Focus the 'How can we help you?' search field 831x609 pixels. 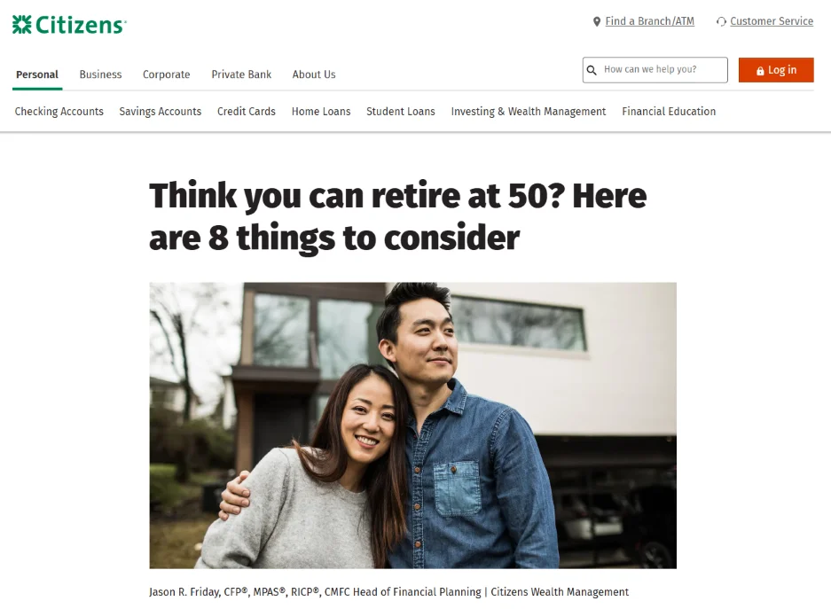[655, 70]
